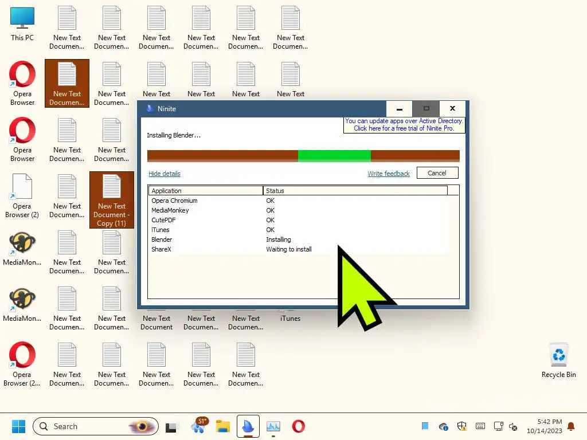Open the clock showing 5:42 PM
Screen dimensions: 587x440
[x=545, y=426]
